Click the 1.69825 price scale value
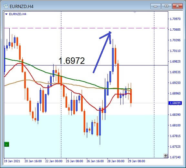 (x=175, y=62)
